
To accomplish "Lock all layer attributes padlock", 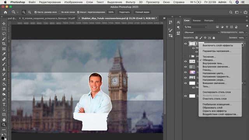I will pyautogui.click(x=214, y=38).
